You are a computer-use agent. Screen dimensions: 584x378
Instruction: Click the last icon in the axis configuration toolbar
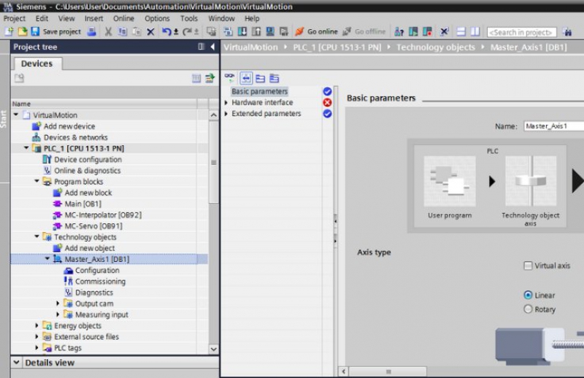tap(274, 78)
